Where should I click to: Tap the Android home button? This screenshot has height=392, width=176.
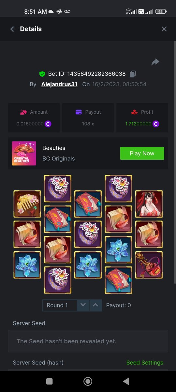pyautogui.click(x=88, y=381)
